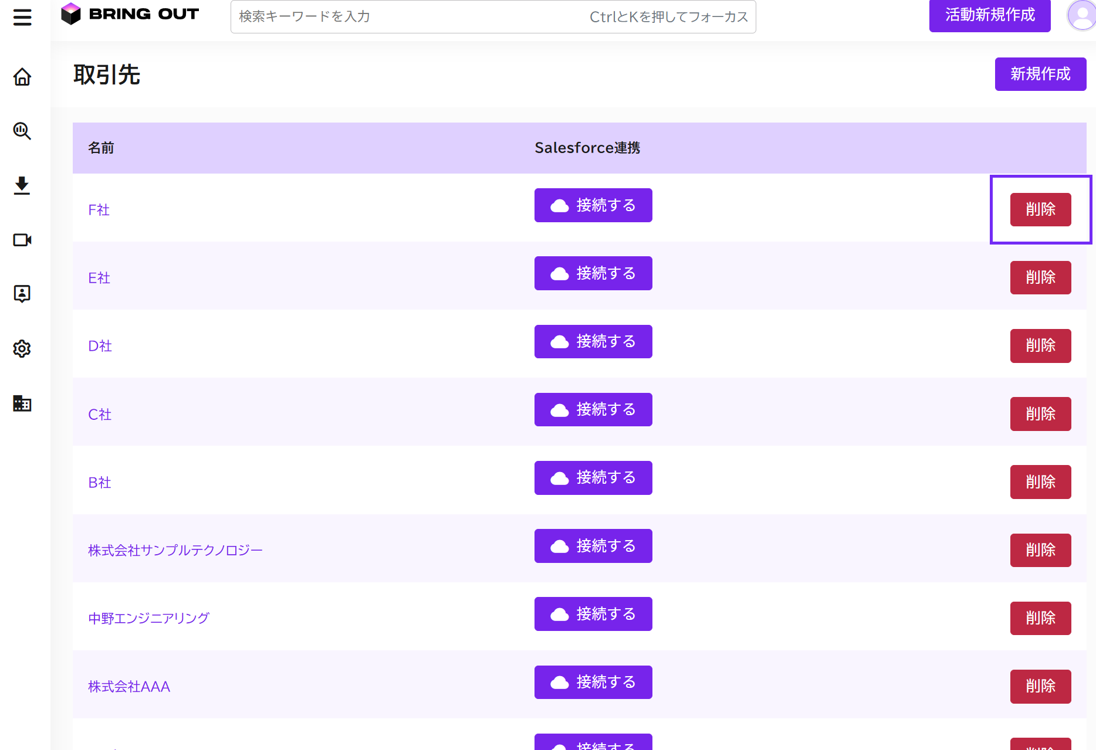Screen dimensions: 1096x750
Task: Delete the E社 row
Action: click(1040, 277)
